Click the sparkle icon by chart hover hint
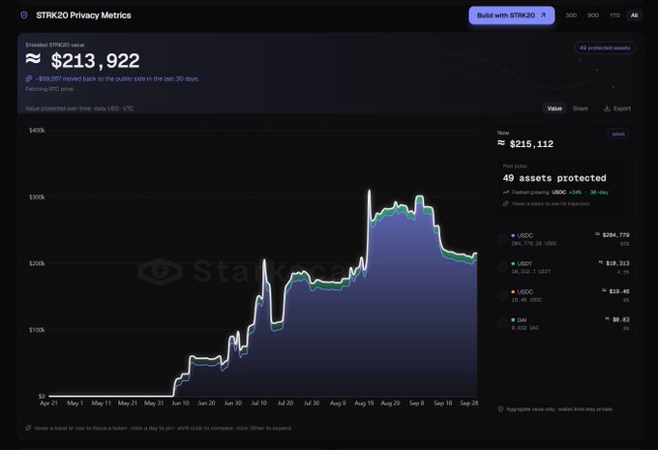The image size is (658, 450). click(28, 428)
